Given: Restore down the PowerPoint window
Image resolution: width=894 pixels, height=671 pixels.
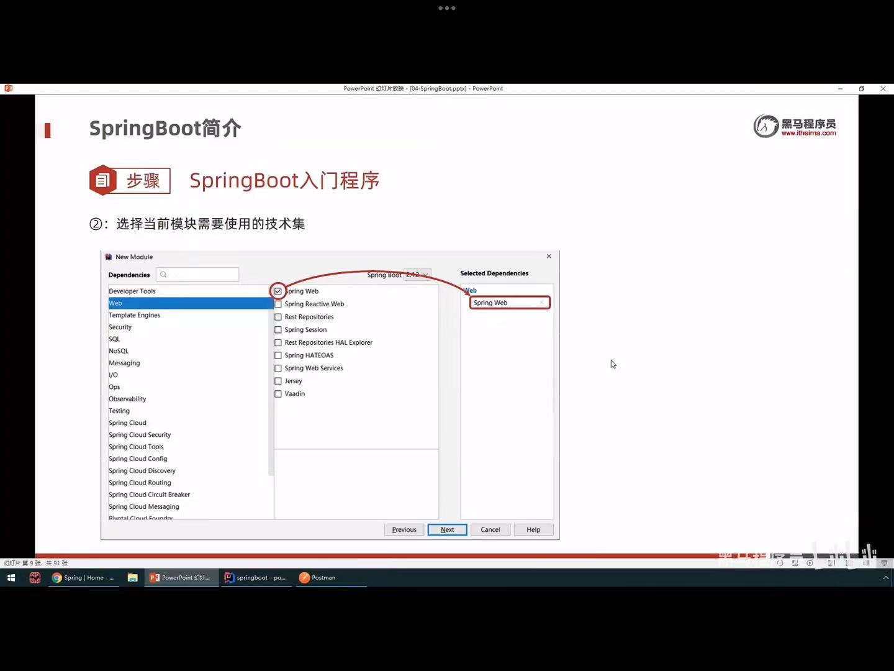Looking at the screenshot, I should pyautogui.click(x=862, y=88).
